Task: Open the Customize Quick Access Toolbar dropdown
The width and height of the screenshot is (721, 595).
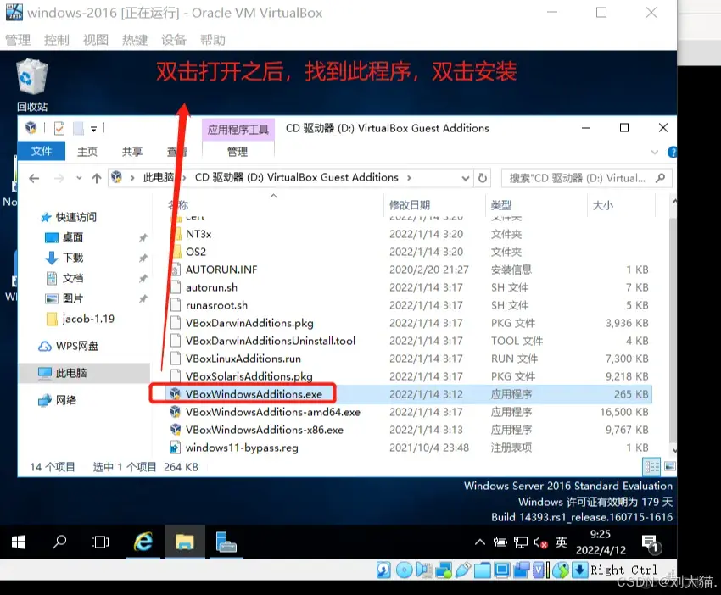Action: click(94, 129)
